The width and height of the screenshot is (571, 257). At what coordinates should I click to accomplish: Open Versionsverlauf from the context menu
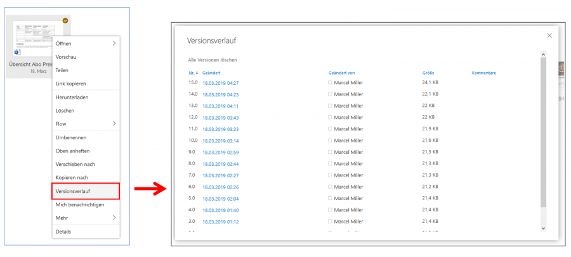[x=86, y=191]
